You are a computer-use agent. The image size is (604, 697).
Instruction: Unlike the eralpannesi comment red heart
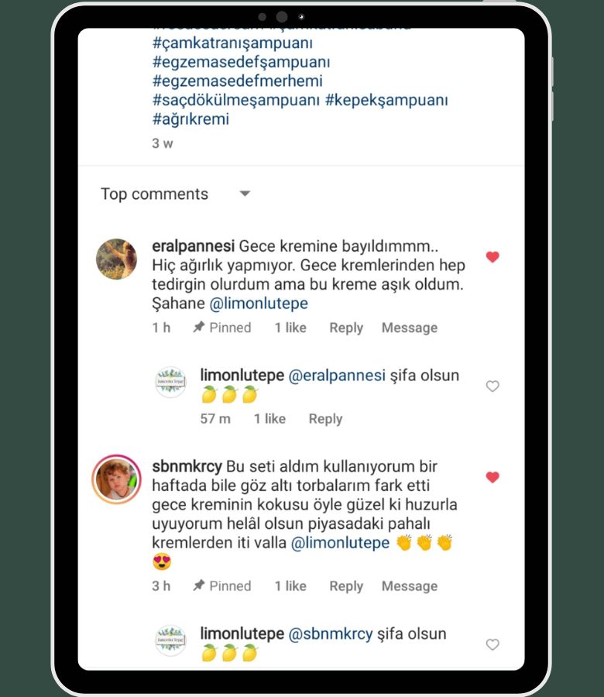pos(492,257)
